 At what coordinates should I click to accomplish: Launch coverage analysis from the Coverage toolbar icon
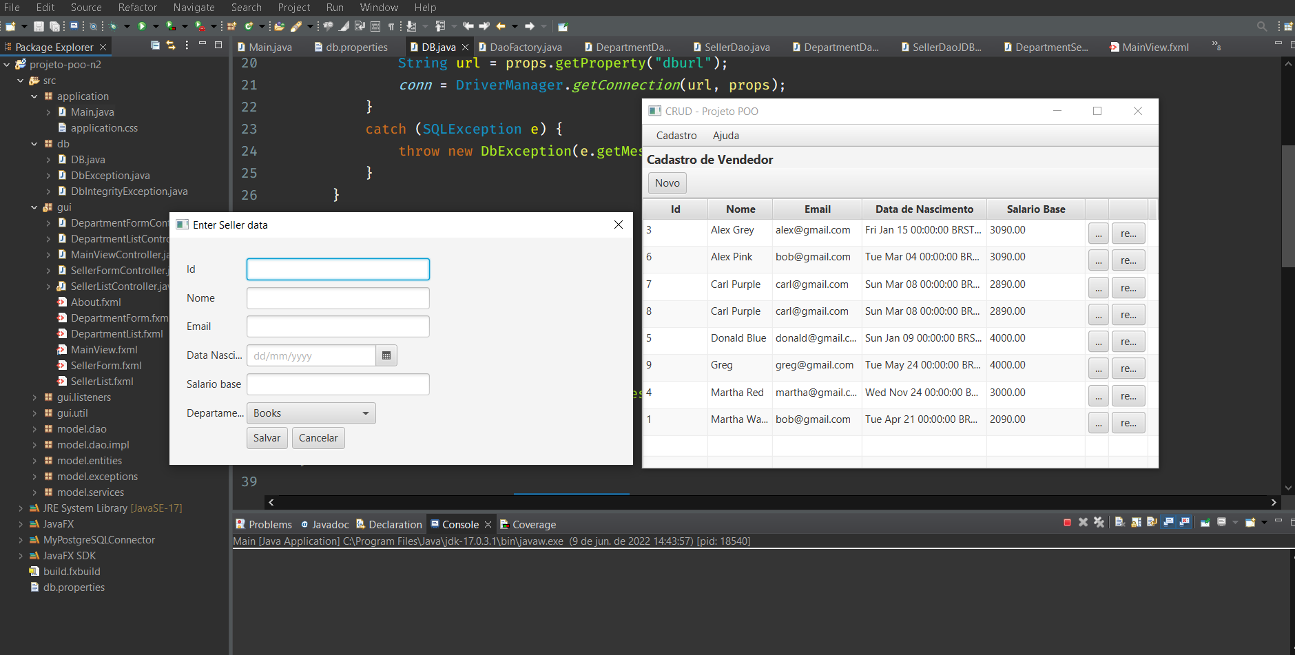[x=169, y=26]
